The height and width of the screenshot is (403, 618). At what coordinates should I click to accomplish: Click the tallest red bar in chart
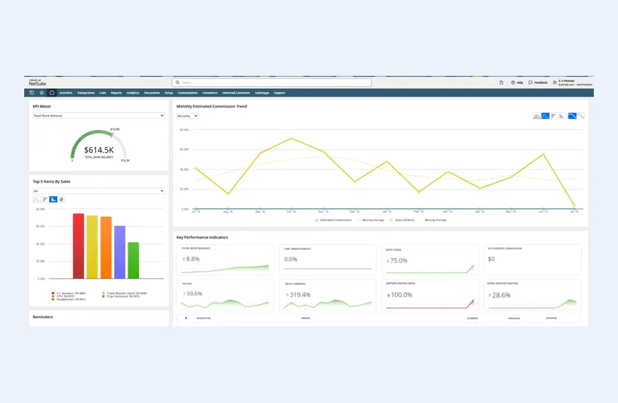79,247
